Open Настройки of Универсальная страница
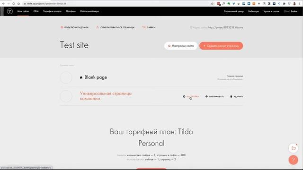303x170 pixels. (x=193, y=96)
